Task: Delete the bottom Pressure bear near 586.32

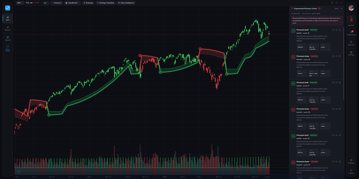Action: (x=340, y=161)
